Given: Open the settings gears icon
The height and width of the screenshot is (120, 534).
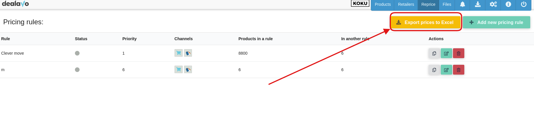Looking at the screenshot, I should point(493,4).
